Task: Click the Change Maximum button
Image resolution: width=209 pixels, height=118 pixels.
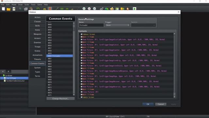Action: coord(60,99)
